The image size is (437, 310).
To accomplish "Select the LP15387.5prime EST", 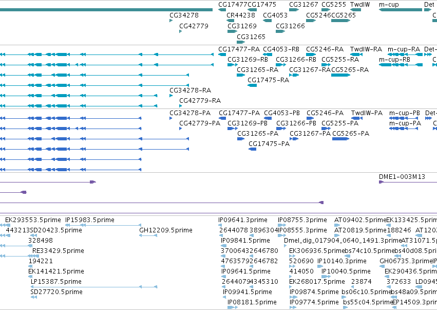I will coord(94,287).
